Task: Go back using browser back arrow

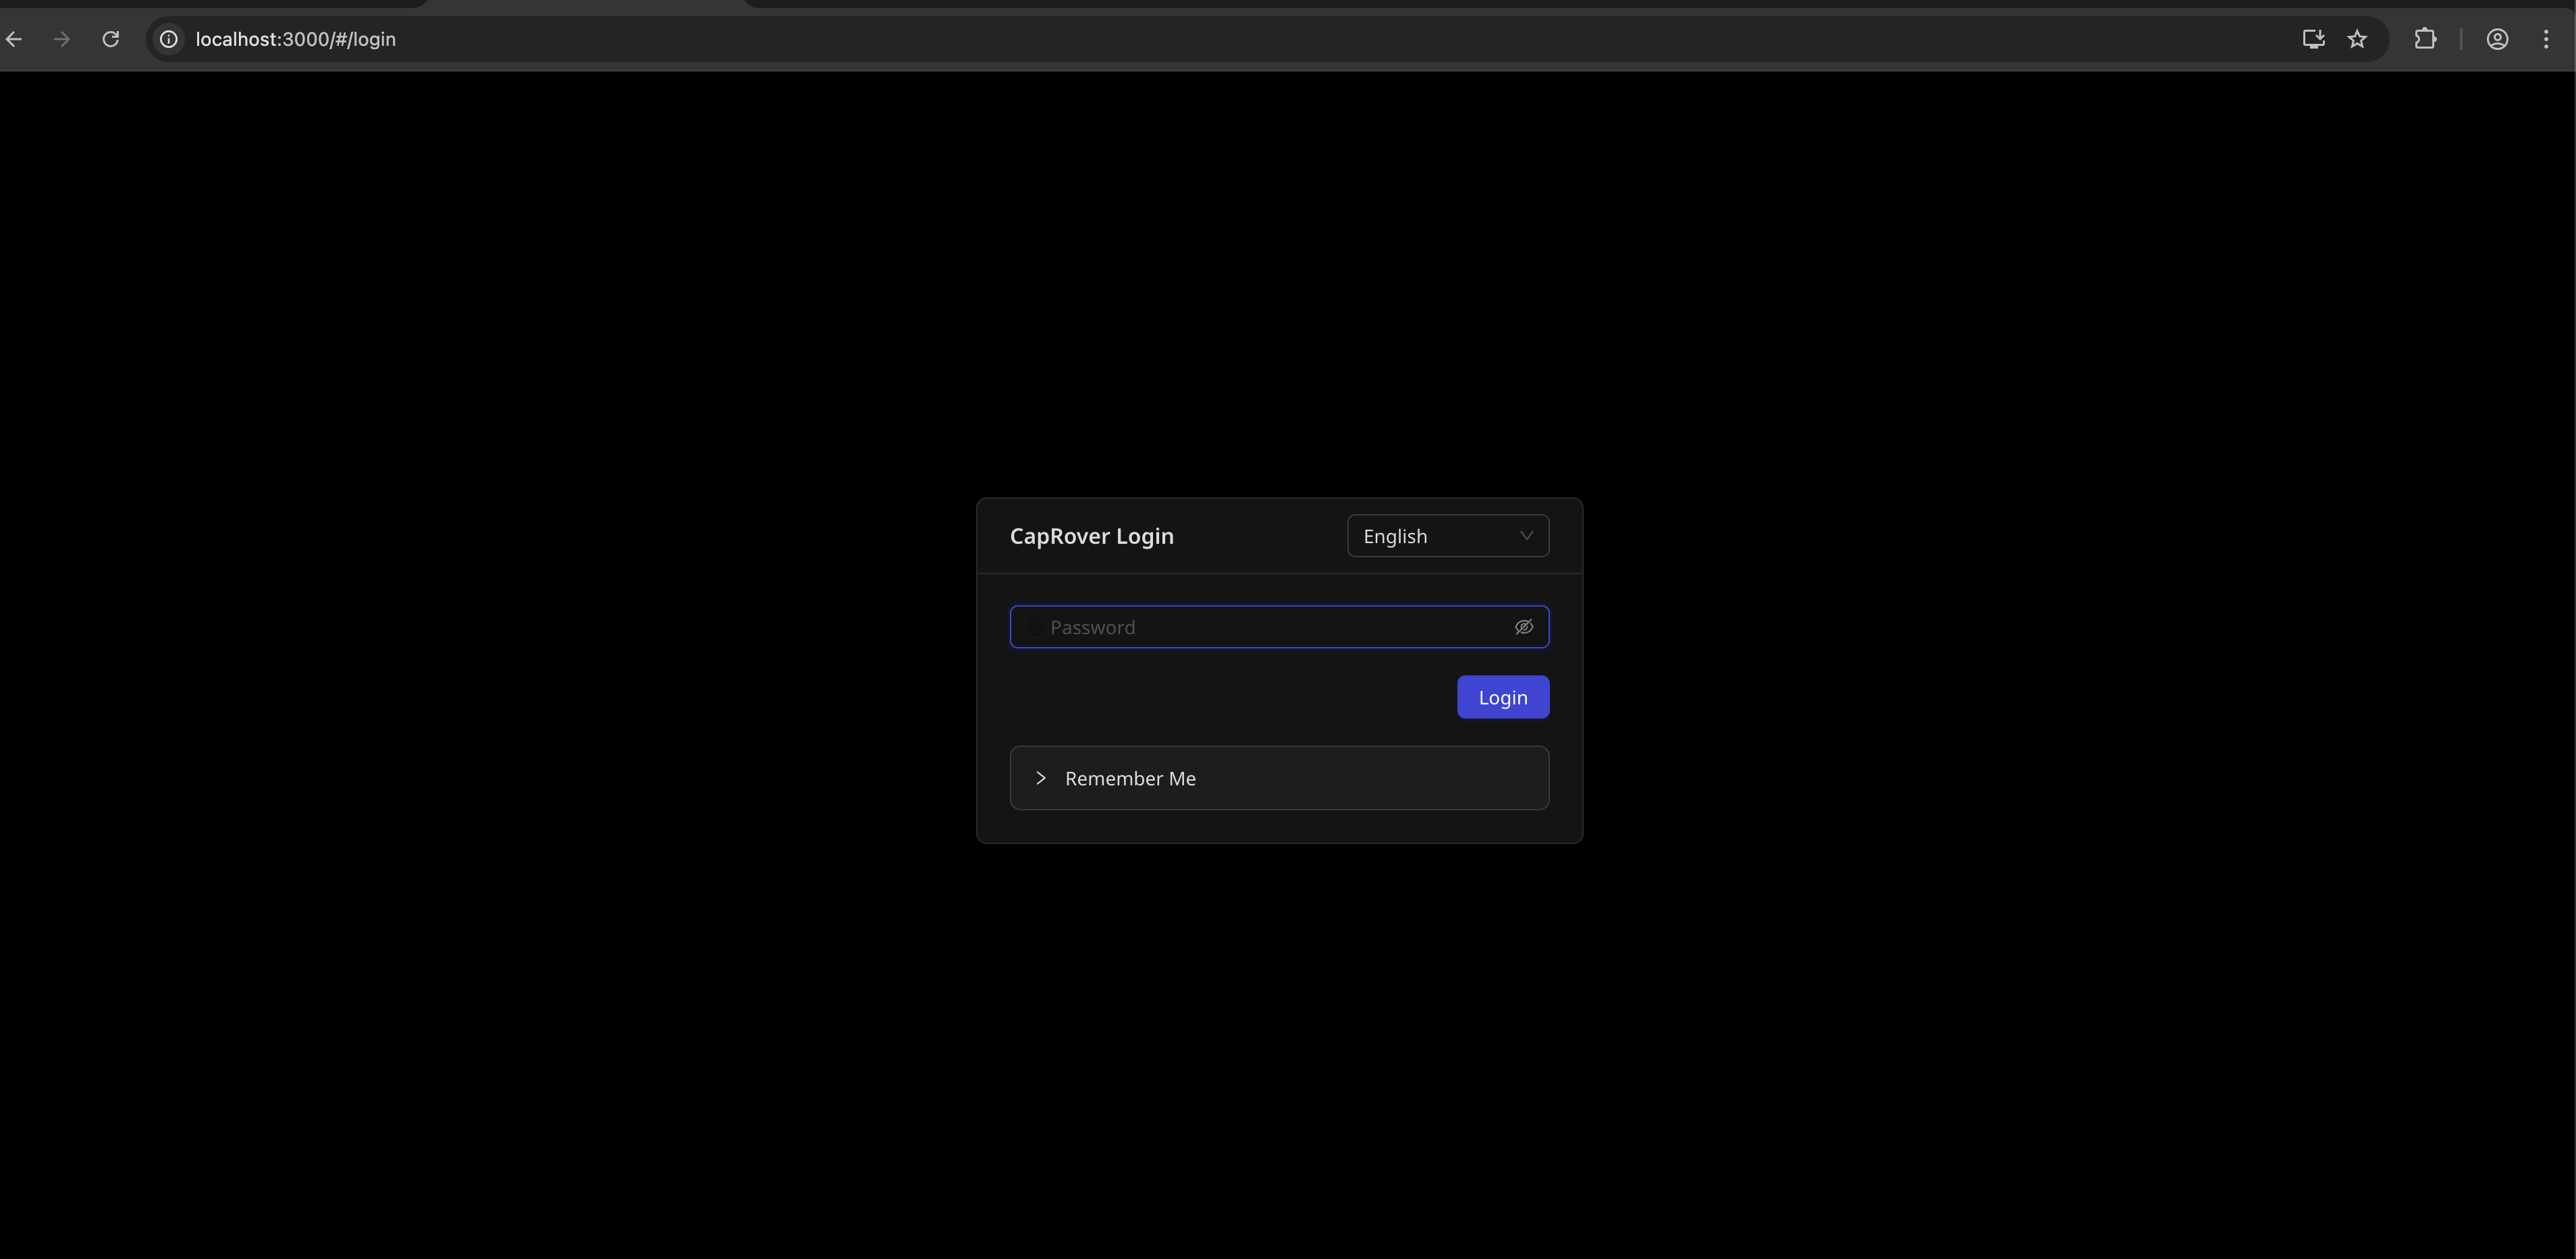Action: tap(14, 39)
